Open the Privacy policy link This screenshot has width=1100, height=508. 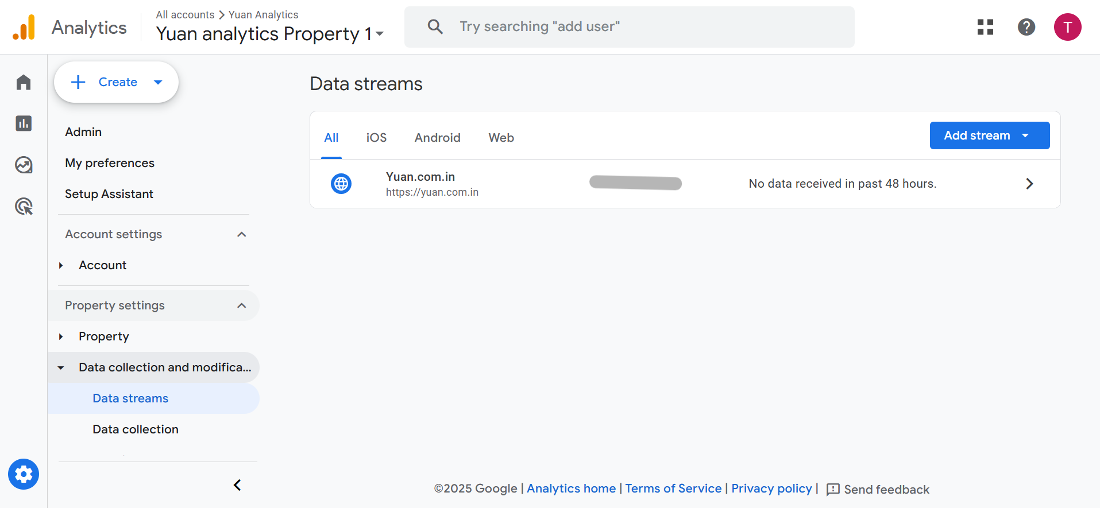(771, 488)
